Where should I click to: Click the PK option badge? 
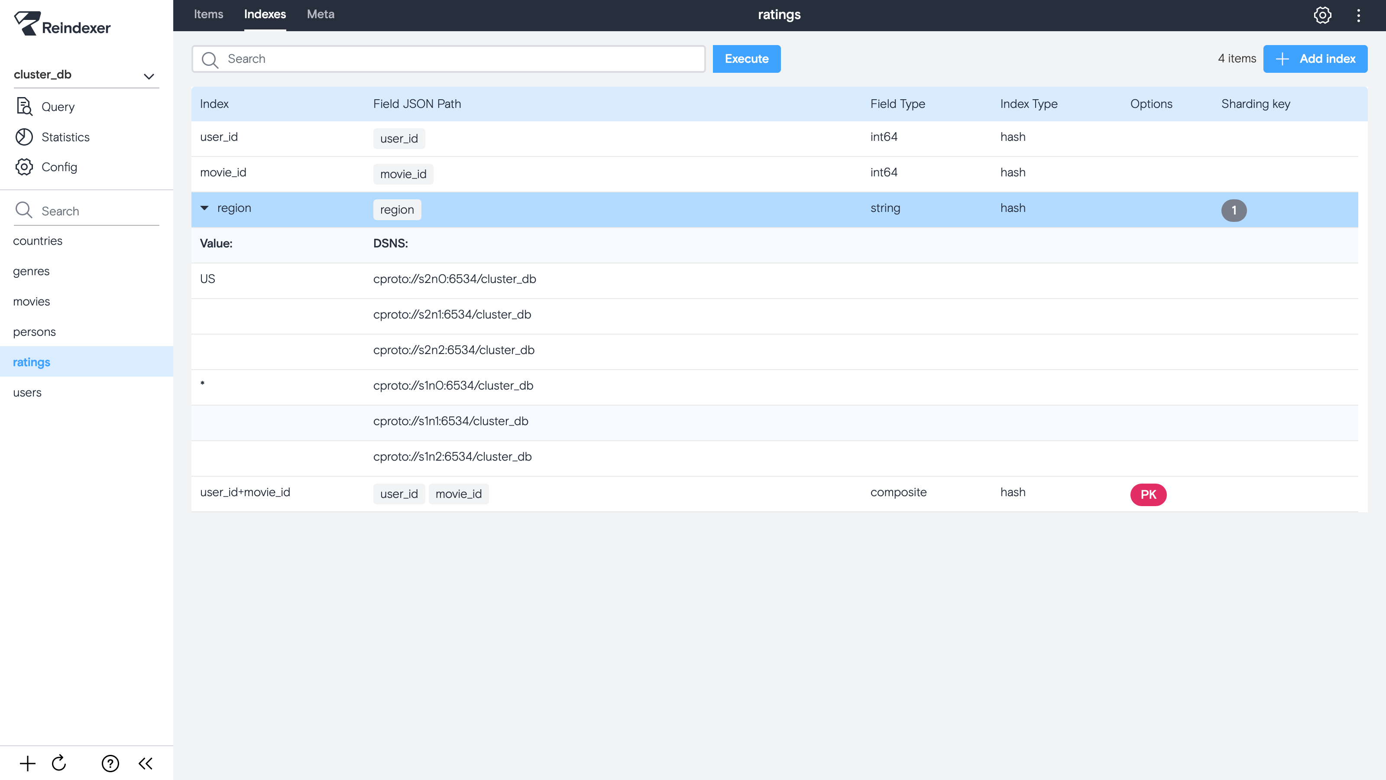point(1148,494)
